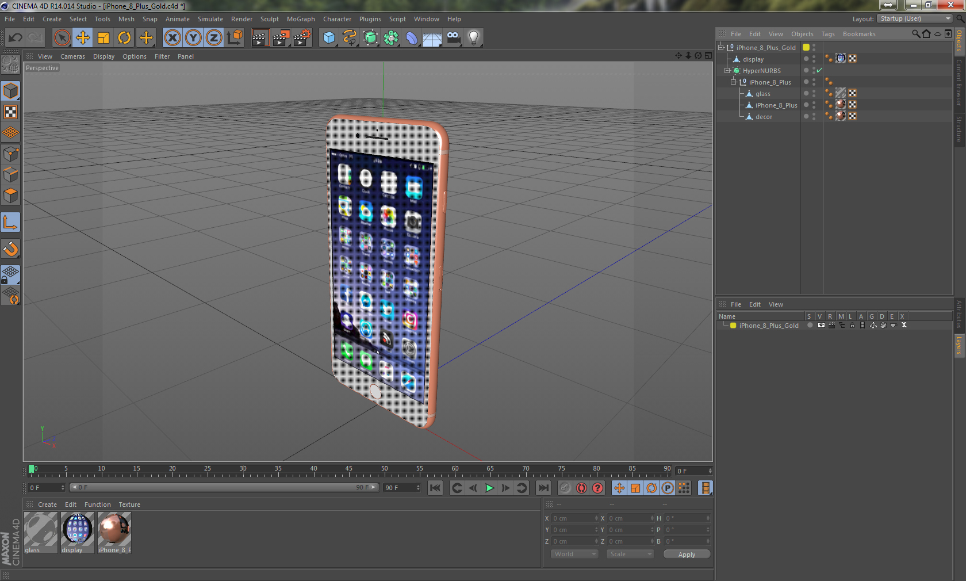
Task: Select the Live Selection tool
Action: click(62, 38)
